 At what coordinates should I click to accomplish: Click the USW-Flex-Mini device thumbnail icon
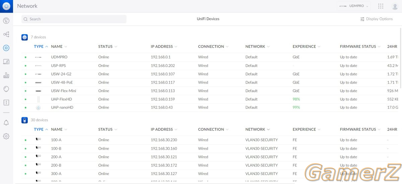point(38,91)
